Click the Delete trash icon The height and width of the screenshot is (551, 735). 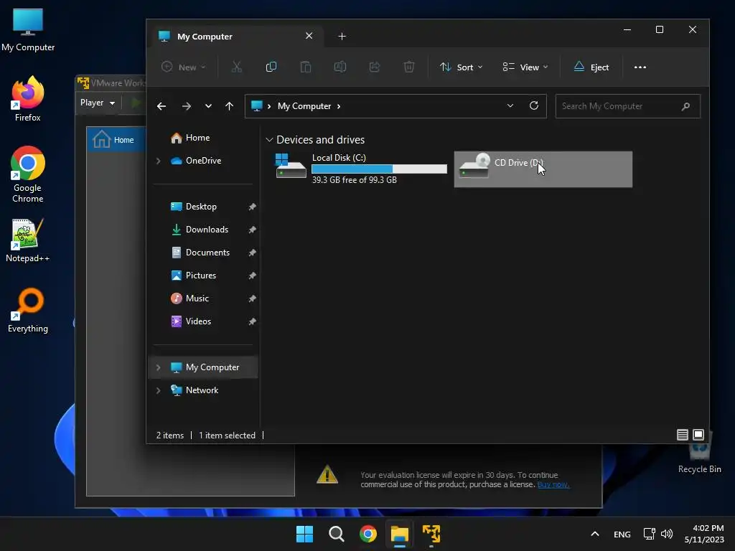408,67
